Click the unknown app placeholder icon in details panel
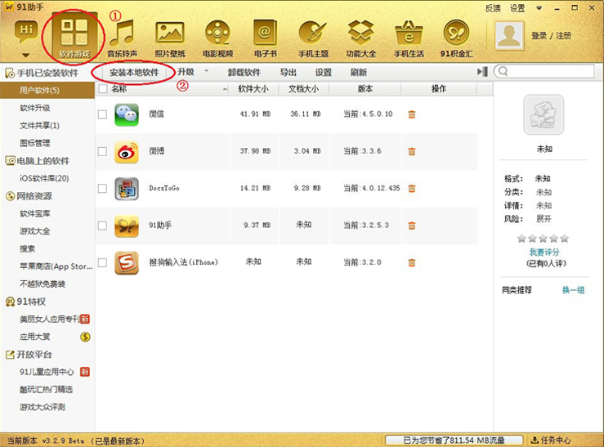The height and width of the screenshot is (447, 604). [x=544, y=114]
